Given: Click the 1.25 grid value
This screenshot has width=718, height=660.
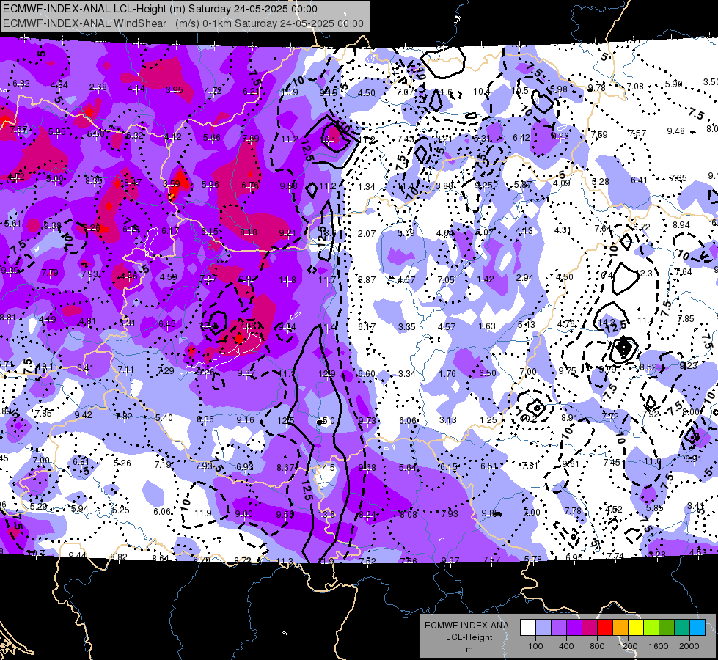Looking at the screenshot, I should click(488, 419).
